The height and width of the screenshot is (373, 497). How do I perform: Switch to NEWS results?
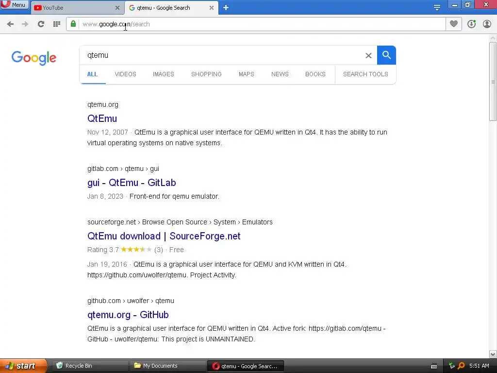pyautogui.click(x=280, y=74)
